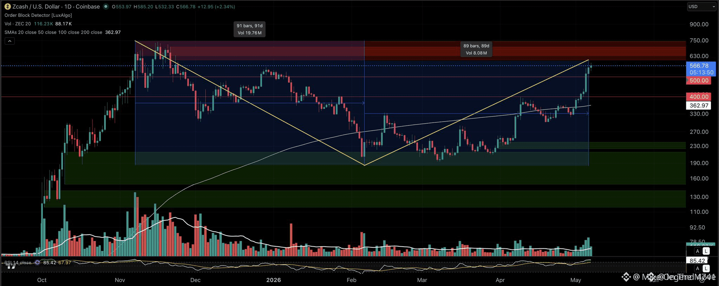The height and width of the screenshot is (286, 719).
Task: Toggle log scale (L) in the RSI pane
Action: [706, 268]
